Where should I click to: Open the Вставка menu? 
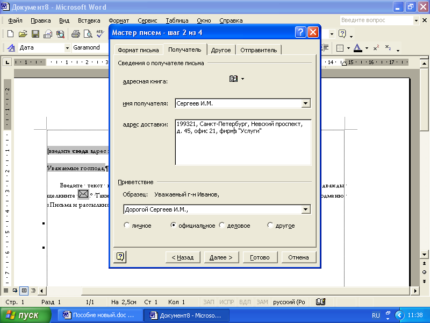pos(89,20)
